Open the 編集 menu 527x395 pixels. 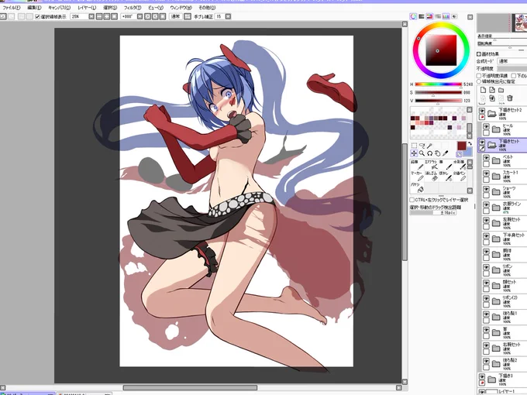pos(34,8)
